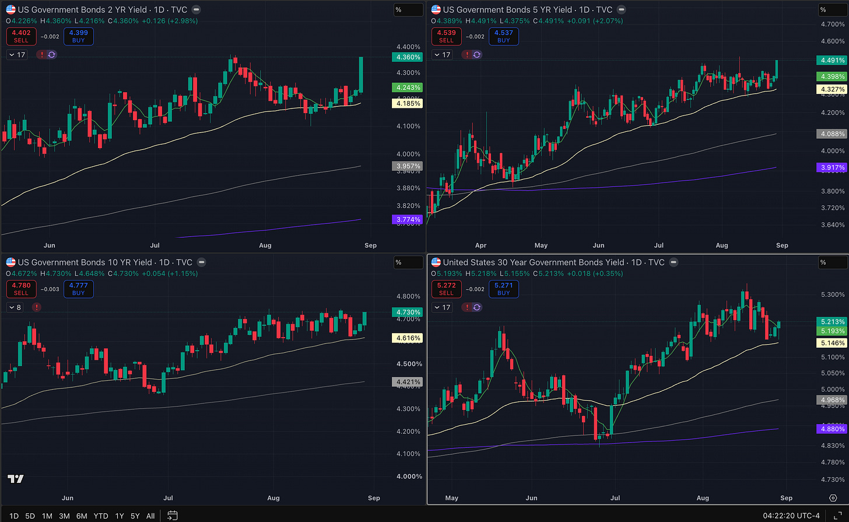The height and width of the screenshot is (522, 849).
Task: Click the 4.539 SELL button
Action: point(446,36)
